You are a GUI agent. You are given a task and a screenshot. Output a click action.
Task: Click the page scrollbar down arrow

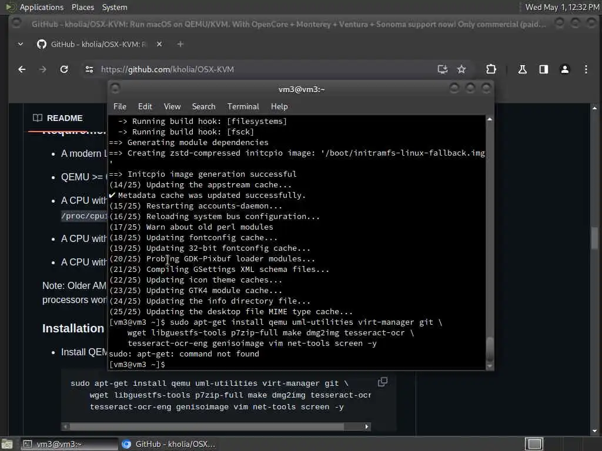pyautogui.click(x=594, y=430)
